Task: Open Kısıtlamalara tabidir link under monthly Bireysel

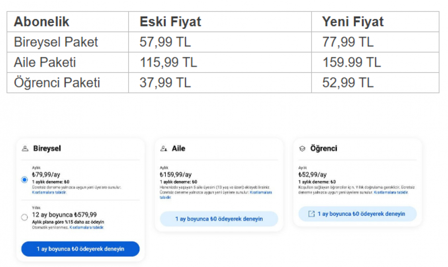Action: 49,192
